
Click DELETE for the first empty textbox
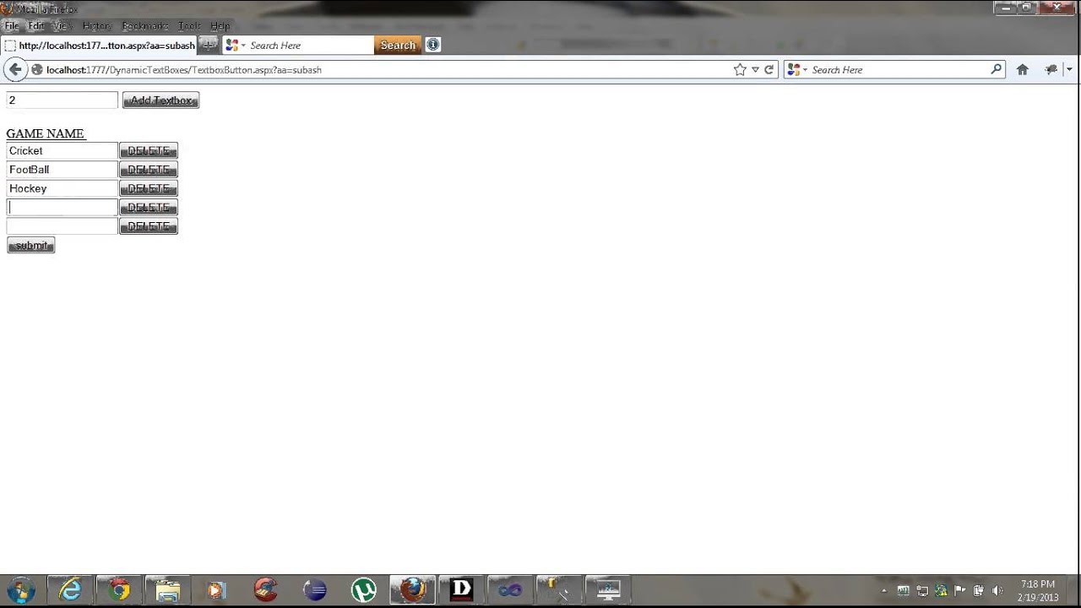[x=149, y=208]
